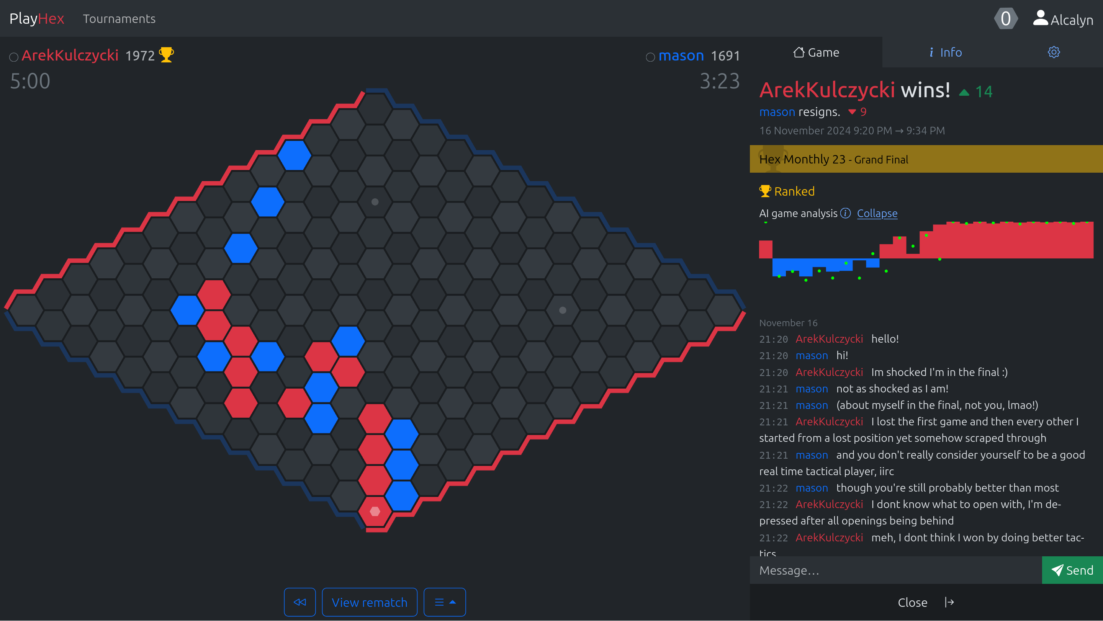The image size is (1103, 621).
Task: Collapse the AI game analysis graph
Action: pyautogui.click(x=877, y=213)
